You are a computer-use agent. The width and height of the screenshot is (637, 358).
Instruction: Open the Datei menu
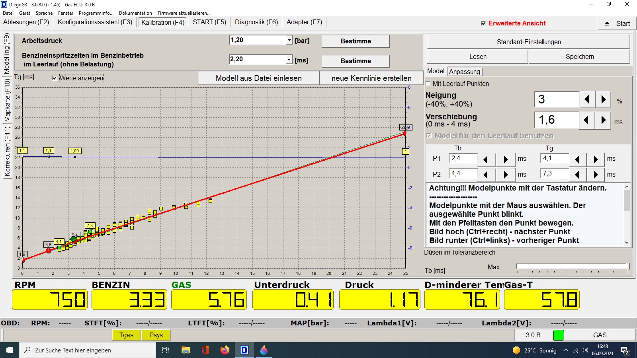pos(8,13)
